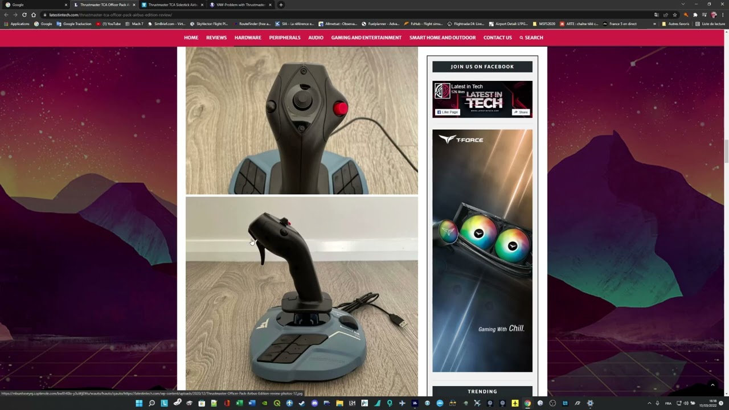Go back with the browser back arrow
Image resolution: width=729 pixels, height=410 pixels.
coord(6,15)
